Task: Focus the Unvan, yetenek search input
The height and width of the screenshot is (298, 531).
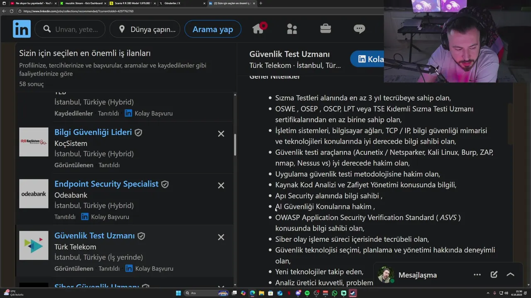Action: point(71,29)
